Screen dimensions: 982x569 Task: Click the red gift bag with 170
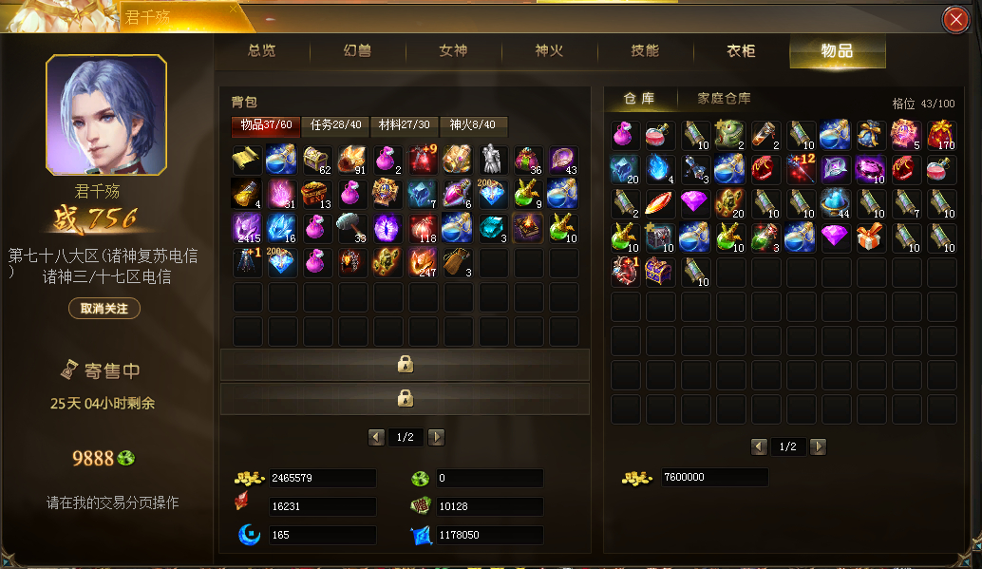[941, 135]
